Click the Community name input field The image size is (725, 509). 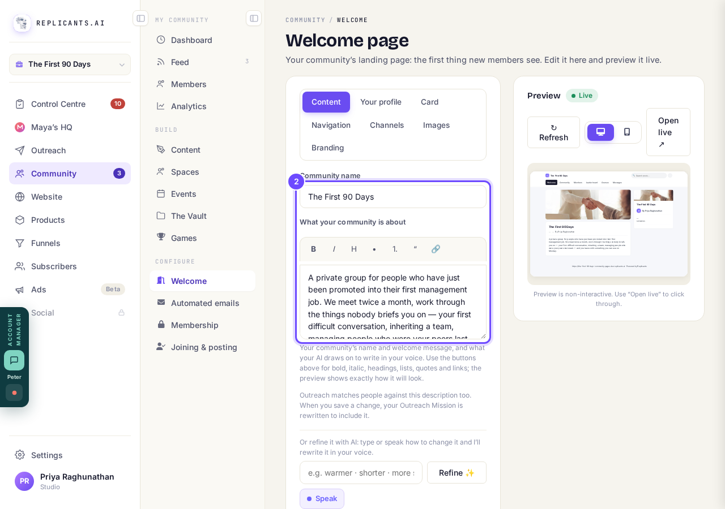pos(393,197)
